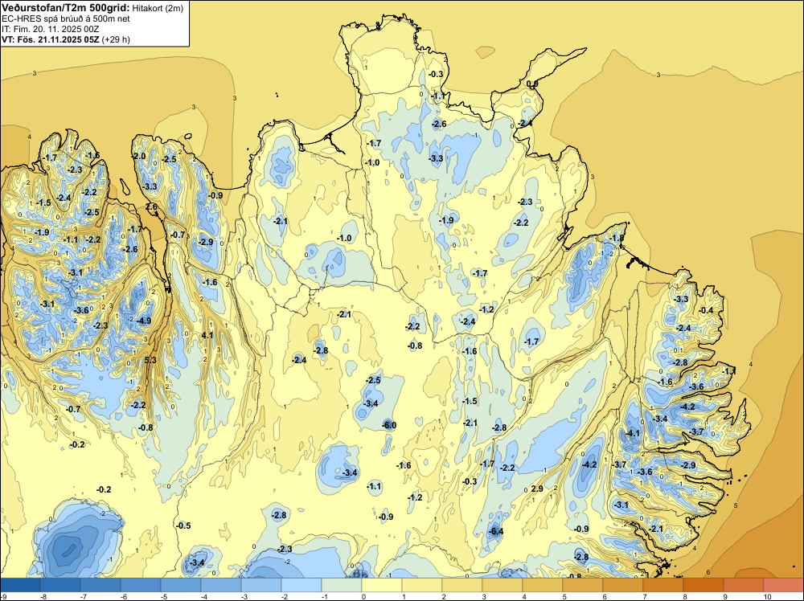Pick the dark orange swatch between 7 and 8
The width and height of the screenshot is (804, 601).
point(663,585)
